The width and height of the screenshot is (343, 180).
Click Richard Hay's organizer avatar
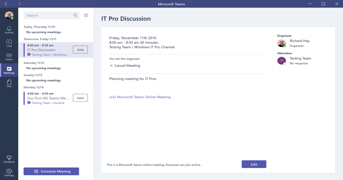(x=282, y=43)
